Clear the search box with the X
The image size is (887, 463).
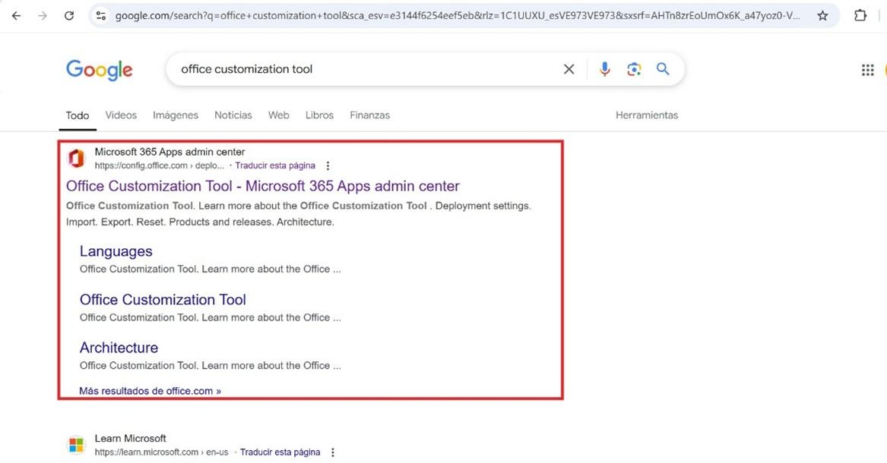pos(569,69)
